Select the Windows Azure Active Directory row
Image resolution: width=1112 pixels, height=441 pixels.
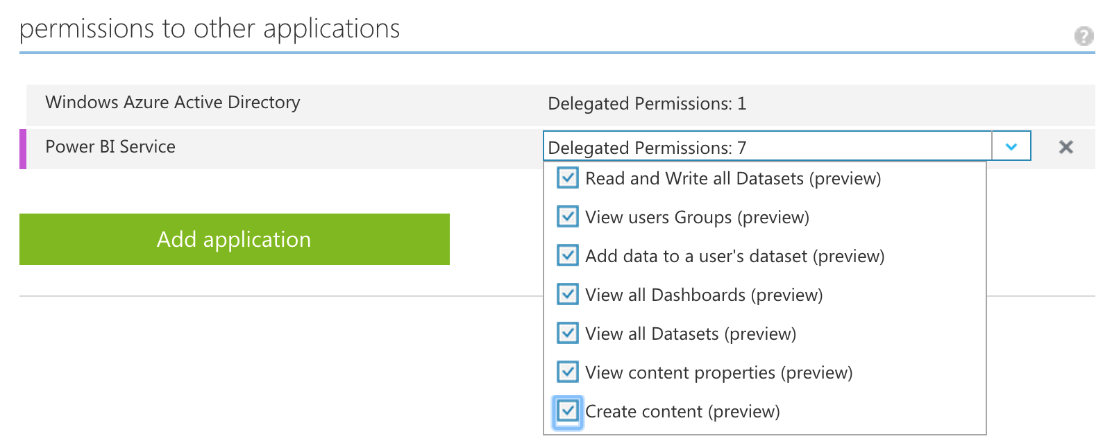(561, 105)
